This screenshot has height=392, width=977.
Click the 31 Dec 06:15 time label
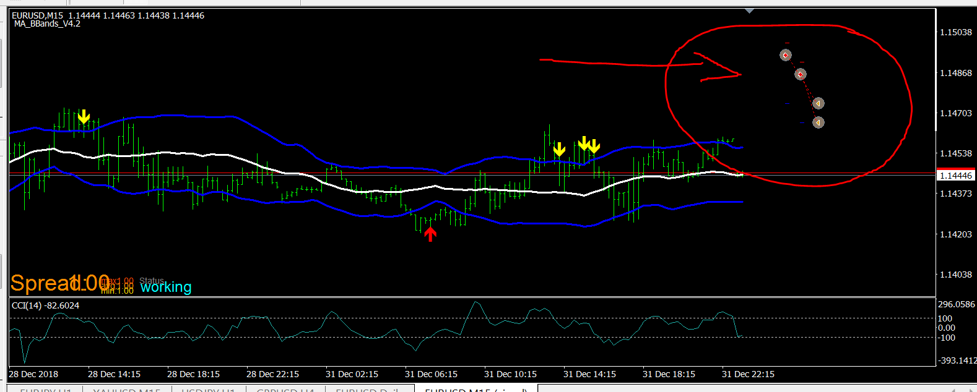(431, 374)
